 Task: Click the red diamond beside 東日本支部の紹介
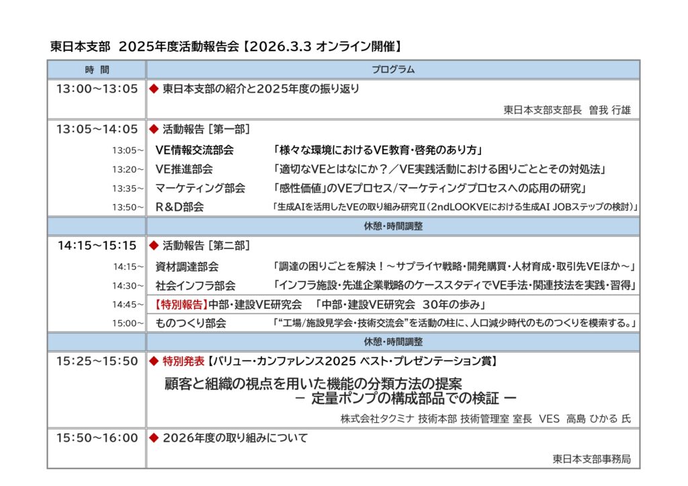click(x=153, y=89)
